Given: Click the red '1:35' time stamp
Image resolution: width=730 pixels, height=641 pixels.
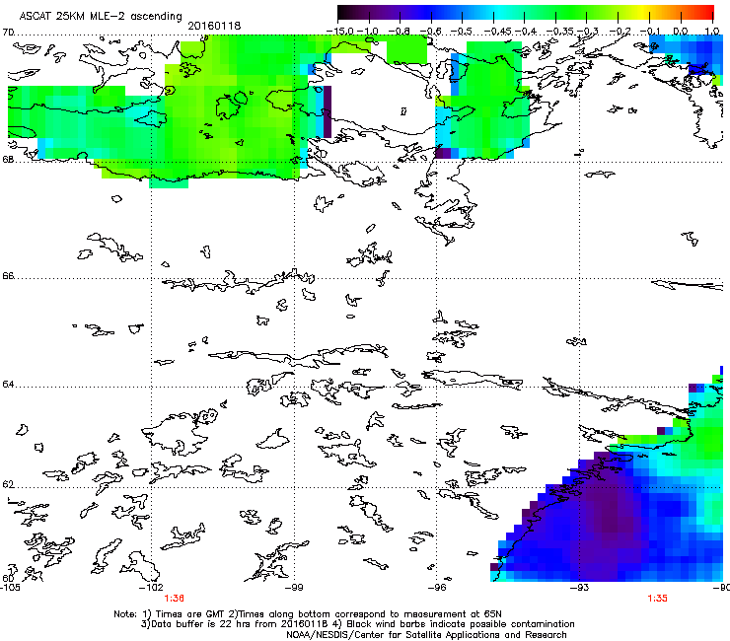Looking at the screenshot, I should [657, 599].
